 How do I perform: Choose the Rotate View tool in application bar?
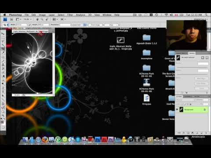[47, 19]
